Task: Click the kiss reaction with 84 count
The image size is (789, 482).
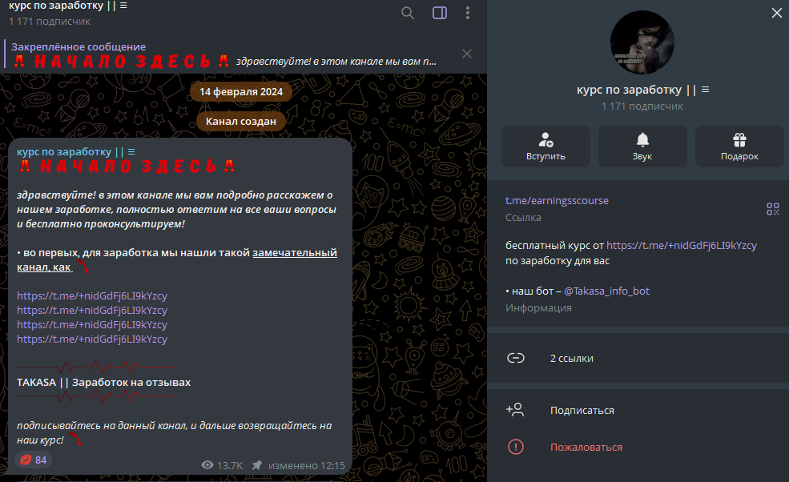Action: click(33, 460)
